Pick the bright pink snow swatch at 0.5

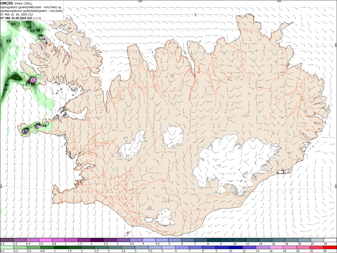point(45,240)
